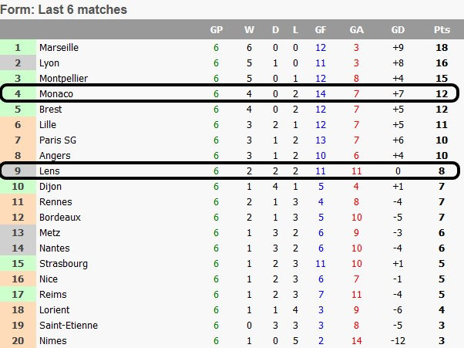The image size is (464, 348).
Task: Click the highlighted Monaco row name
Action: point(55,94)
